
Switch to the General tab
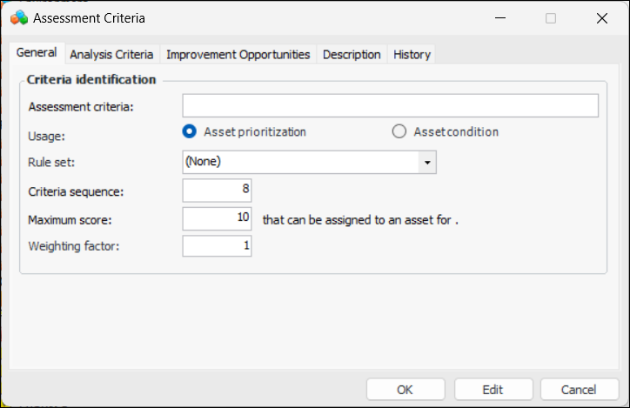pyautogui.click(x=37, y=53)
